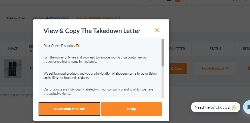Copy the takedown letter text
This screenshot has height=123, width=250.
131,109
